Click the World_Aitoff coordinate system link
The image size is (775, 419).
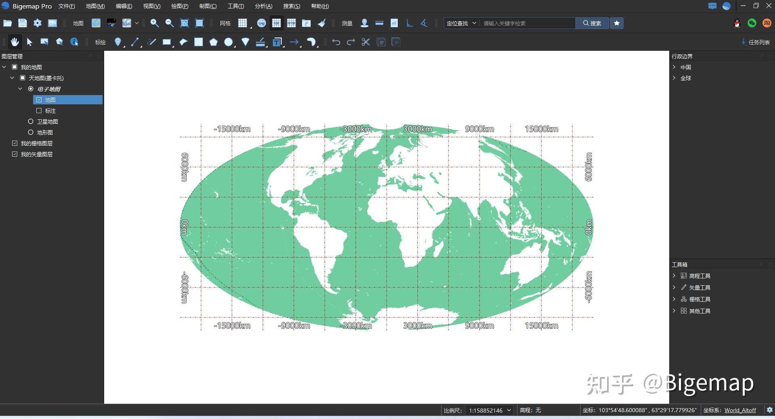[740, 410]
